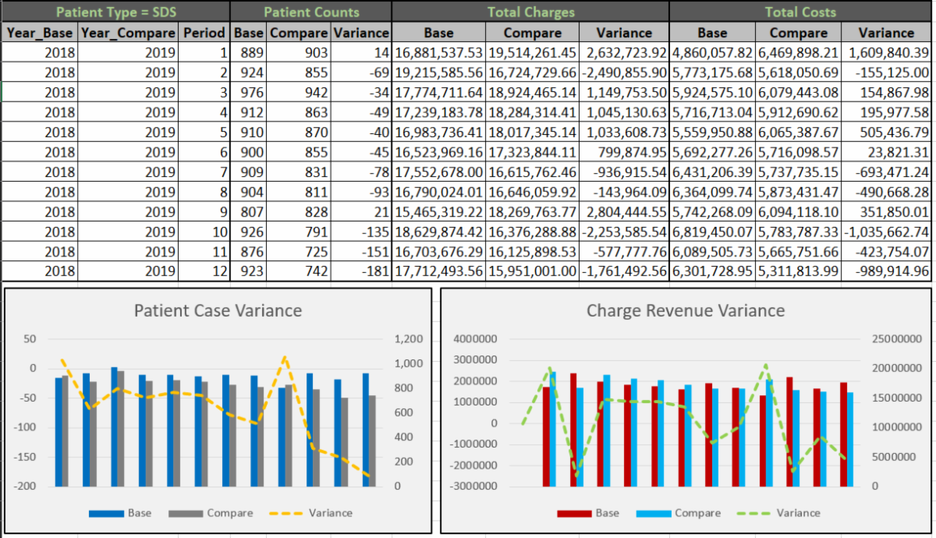936x538 pixels.
Task: Click the Year_Compare column header
Action: 129,33
